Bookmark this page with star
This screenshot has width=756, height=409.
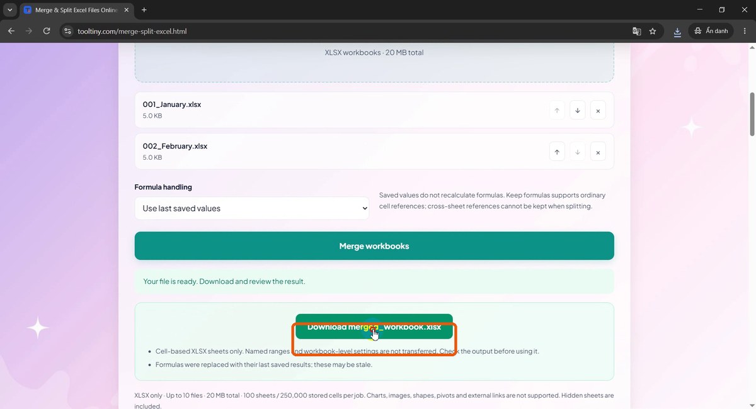click(653, 31)
